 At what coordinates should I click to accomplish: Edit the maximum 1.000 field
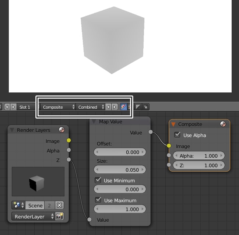point(120,209)
